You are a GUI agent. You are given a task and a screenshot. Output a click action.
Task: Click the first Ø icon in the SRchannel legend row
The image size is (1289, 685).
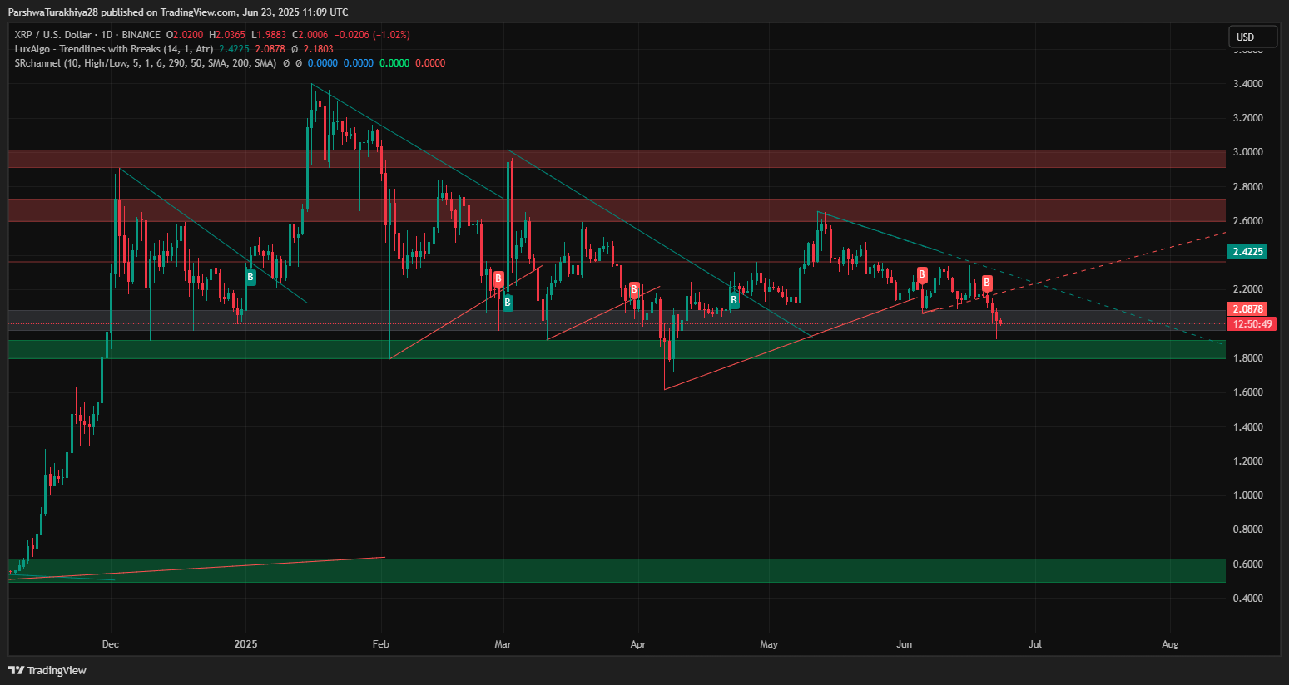(286, 62)
